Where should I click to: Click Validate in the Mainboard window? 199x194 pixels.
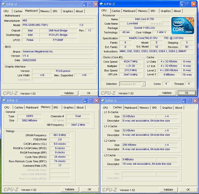click(x=69, y=93)
